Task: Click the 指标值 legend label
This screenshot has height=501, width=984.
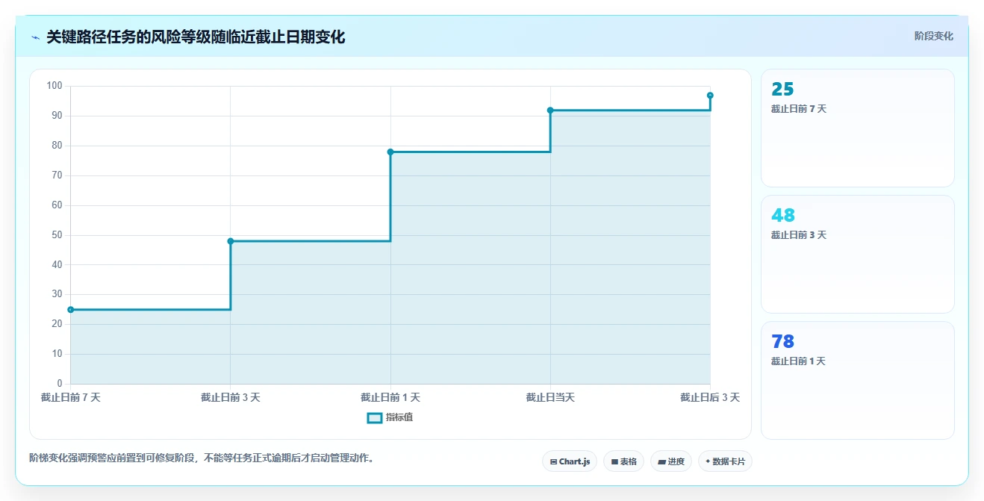Action: tap(399, 417)
